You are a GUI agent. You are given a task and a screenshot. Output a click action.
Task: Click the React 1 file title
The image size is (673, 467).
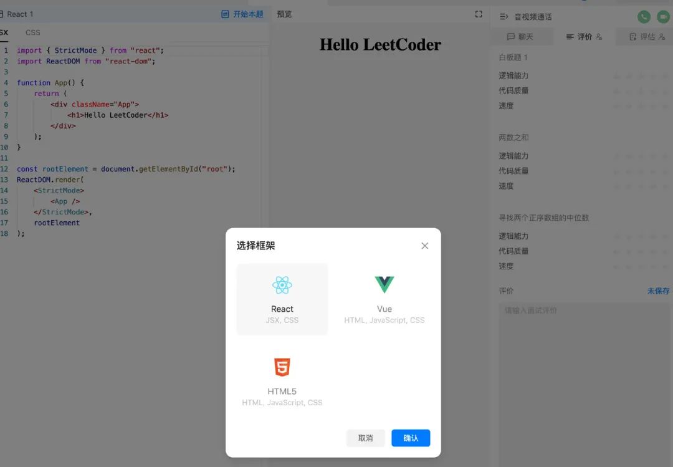click(x=20, y=14)
